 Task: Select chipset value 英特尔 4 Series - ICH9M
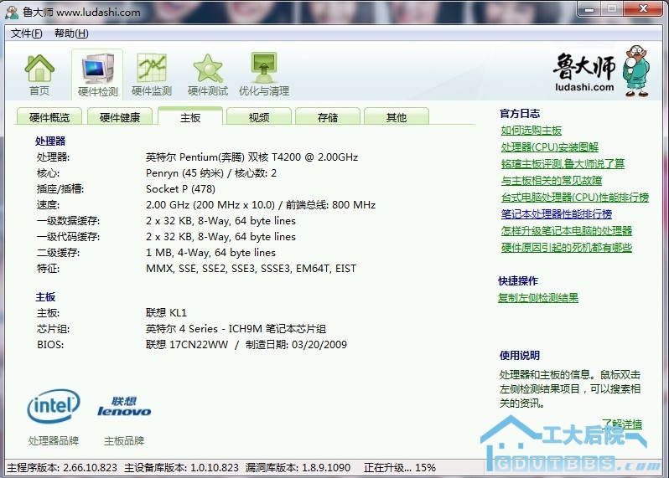pos(236,329)
